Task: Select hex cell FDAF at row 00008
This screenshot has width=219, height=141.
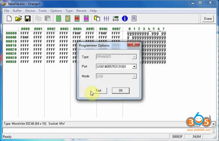Action: coord(25,37)
